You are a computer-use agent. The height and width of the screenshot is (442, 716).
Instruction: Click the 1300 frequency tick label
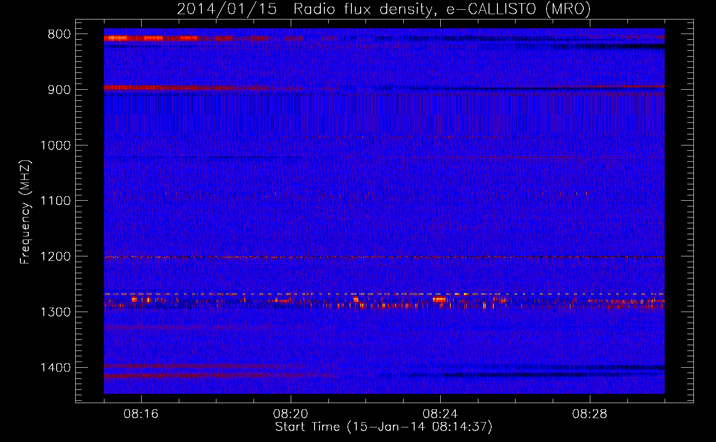pos(55,312)
